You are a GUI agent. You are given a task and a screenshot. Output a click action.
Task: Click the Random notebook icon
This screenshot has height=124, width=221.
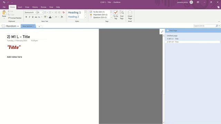pyautogui.click(x=3, y=26)
